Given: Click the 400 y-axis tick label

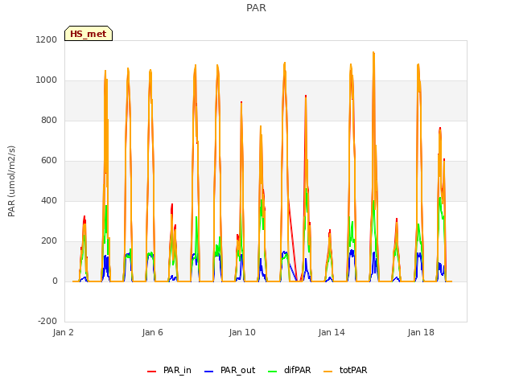Looking at the screenshot, I should [x=49, y=200].
